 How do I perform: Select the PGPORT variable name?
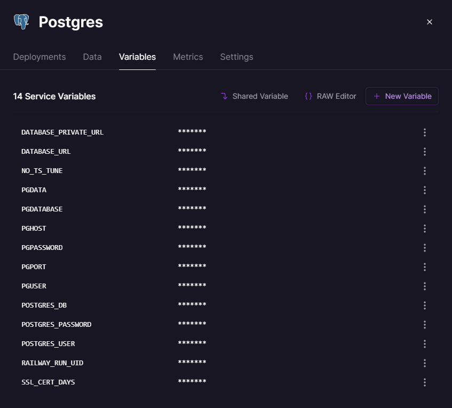[x=34, y=266]
